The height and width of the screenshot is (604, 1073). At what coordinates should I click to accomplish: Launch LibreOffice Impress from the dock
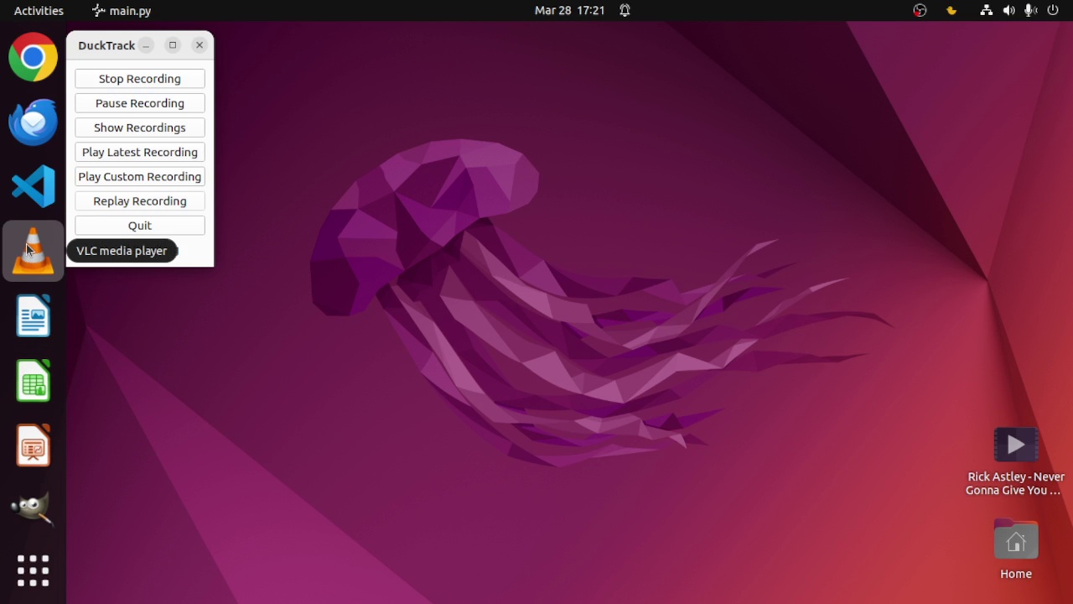coord(34,445)
